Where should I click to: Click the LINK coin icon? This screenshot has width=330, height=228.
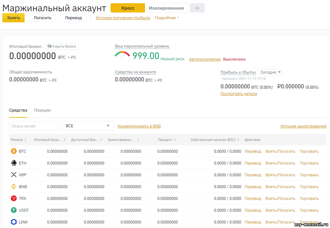click(14, 222)
